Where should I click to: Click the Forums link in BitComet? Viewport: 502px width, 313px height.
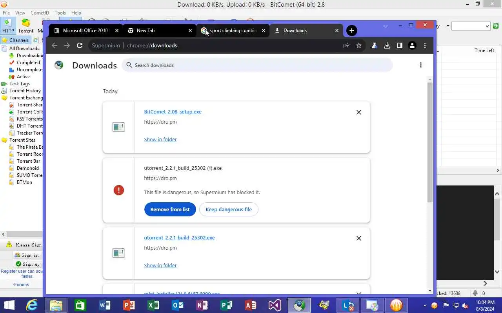pos(22,284)
